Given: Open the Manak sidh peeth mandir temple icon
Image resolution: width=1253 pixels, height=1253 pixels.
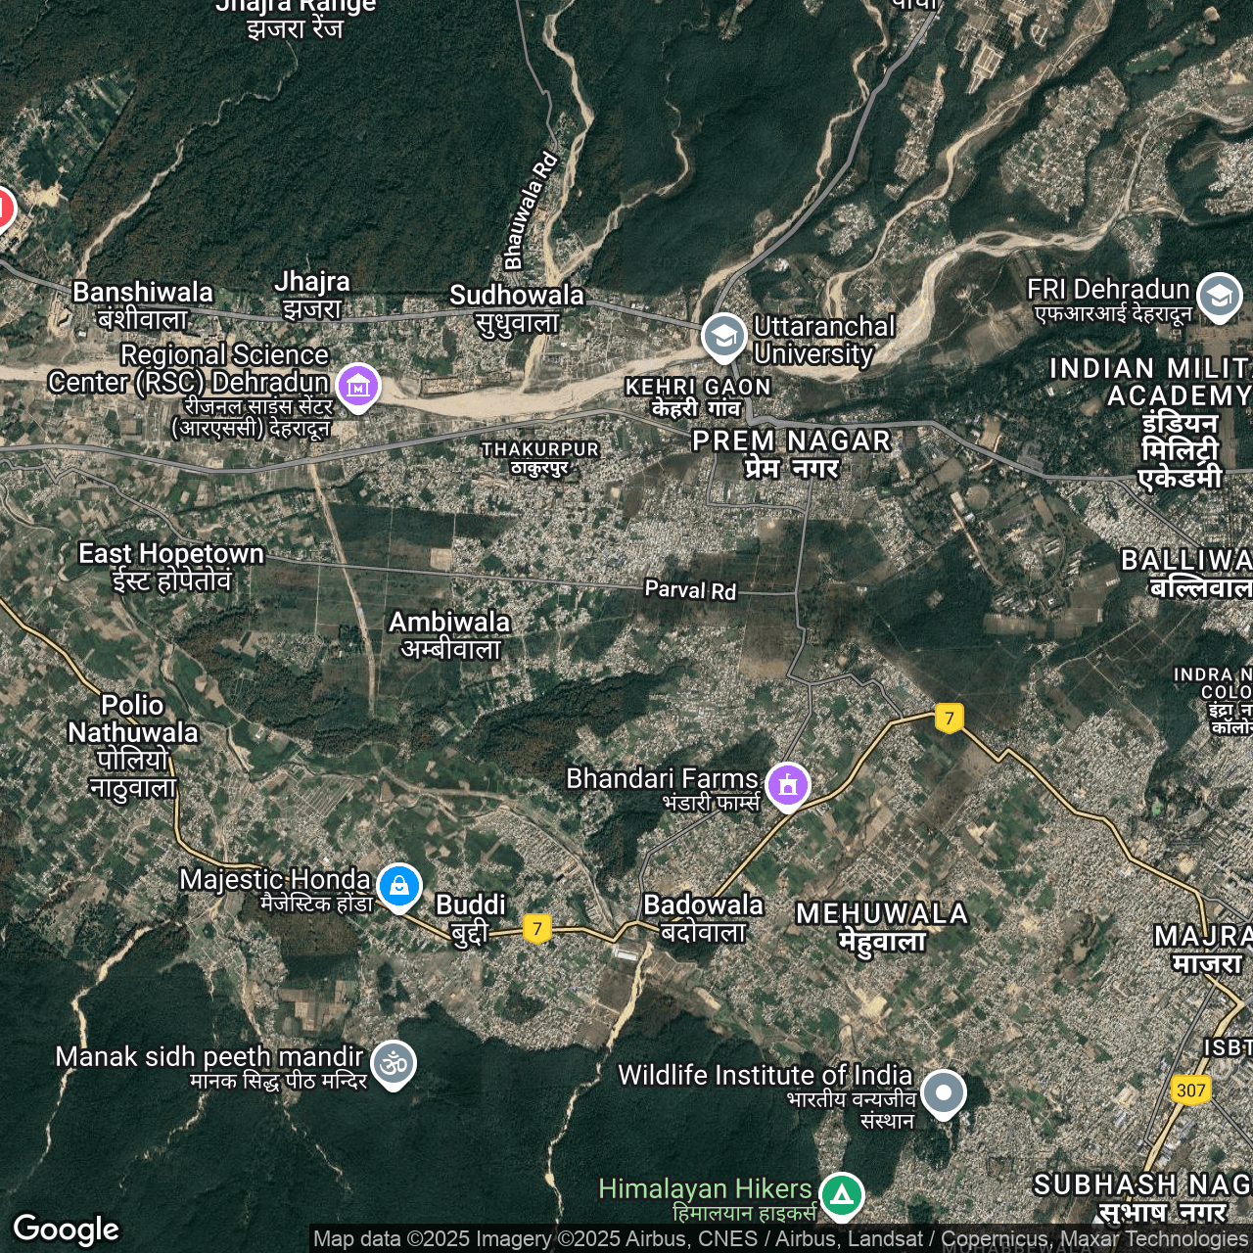Looking at the screenshot, I should [x=394, y=1062].
